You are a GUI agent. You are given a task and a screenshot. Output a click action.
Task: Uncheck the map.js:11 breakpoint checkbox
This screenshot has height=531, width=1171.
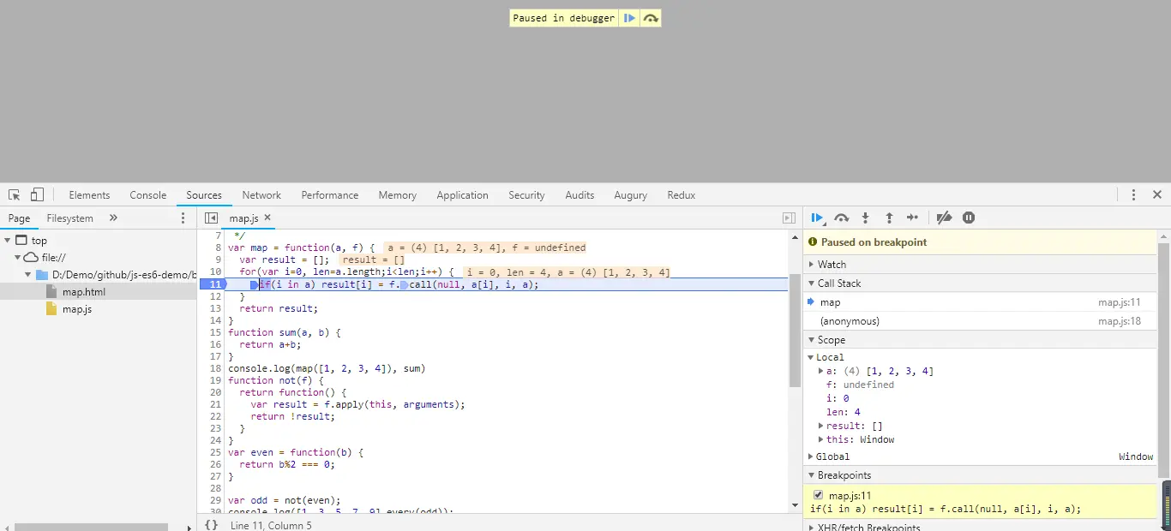click(x=818, y=495)
